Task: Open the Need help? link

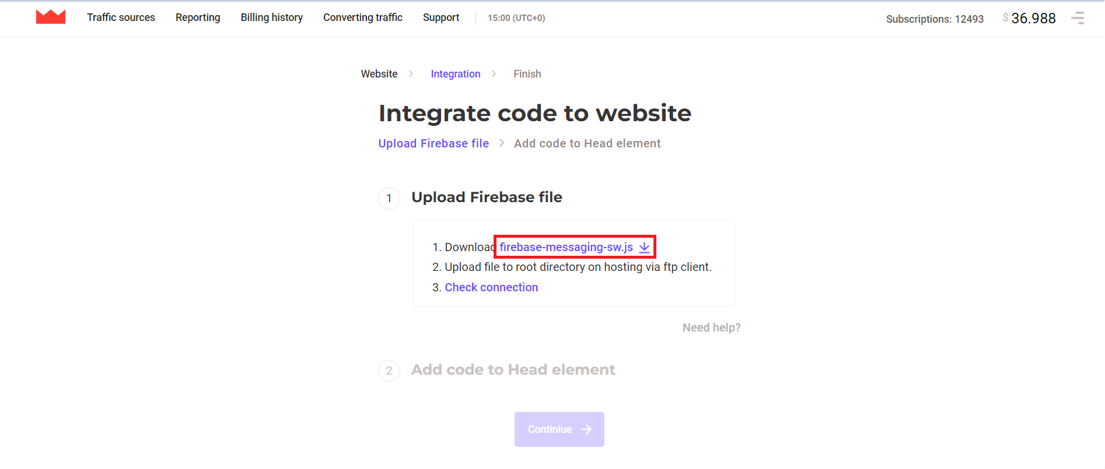Action: click(711, 327)
